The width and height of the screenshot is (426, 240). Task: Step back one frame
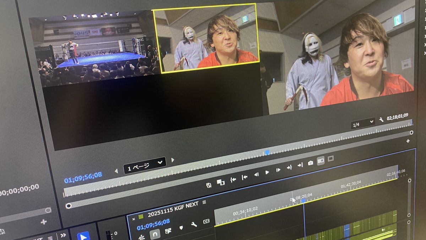[x=256, y=174]
